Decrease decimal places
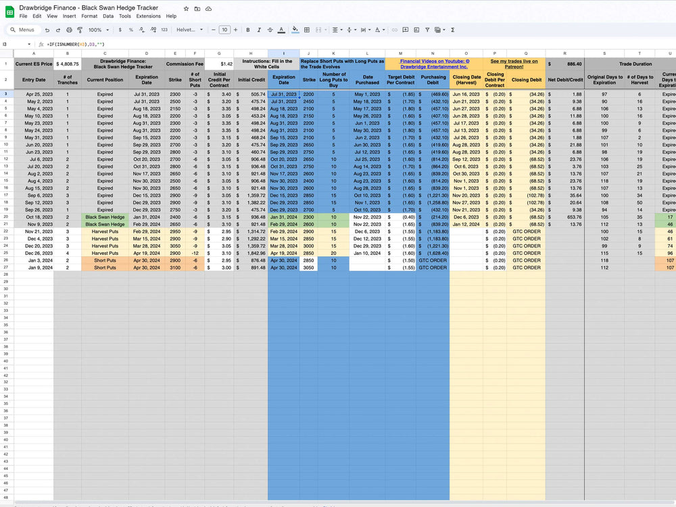The image size is (676, 507). 142,30
